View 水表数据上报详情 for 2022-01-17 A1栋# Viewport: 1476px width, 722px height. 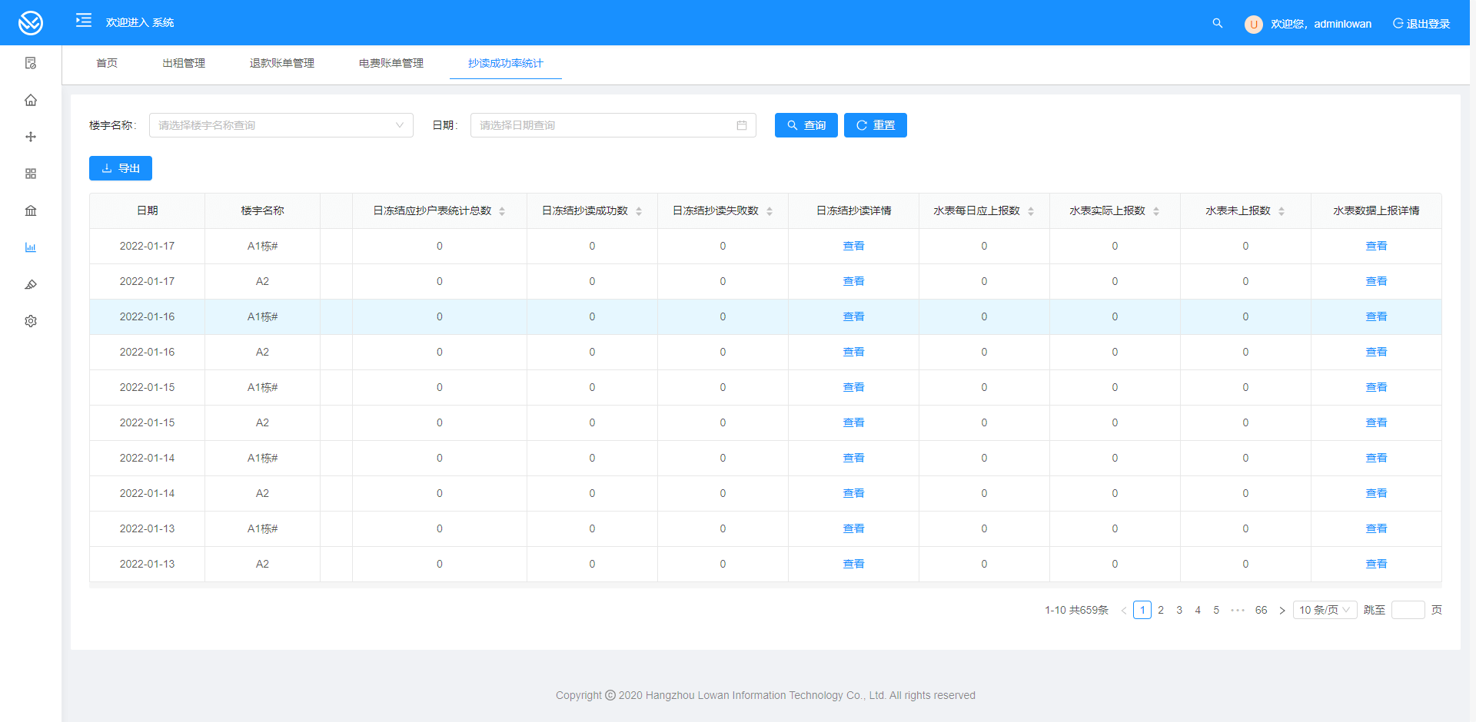pyautogui.click(x=1376, y=246)
